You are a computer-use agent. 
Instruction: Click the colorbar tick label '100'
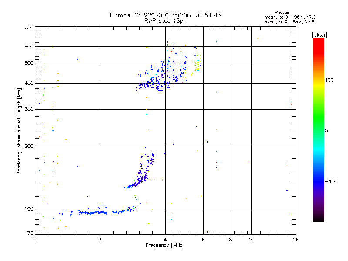329,80
